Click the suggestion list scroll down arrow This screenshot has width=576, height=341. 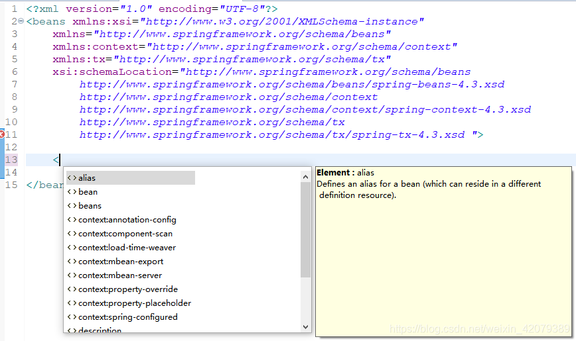tap(305, 326)
